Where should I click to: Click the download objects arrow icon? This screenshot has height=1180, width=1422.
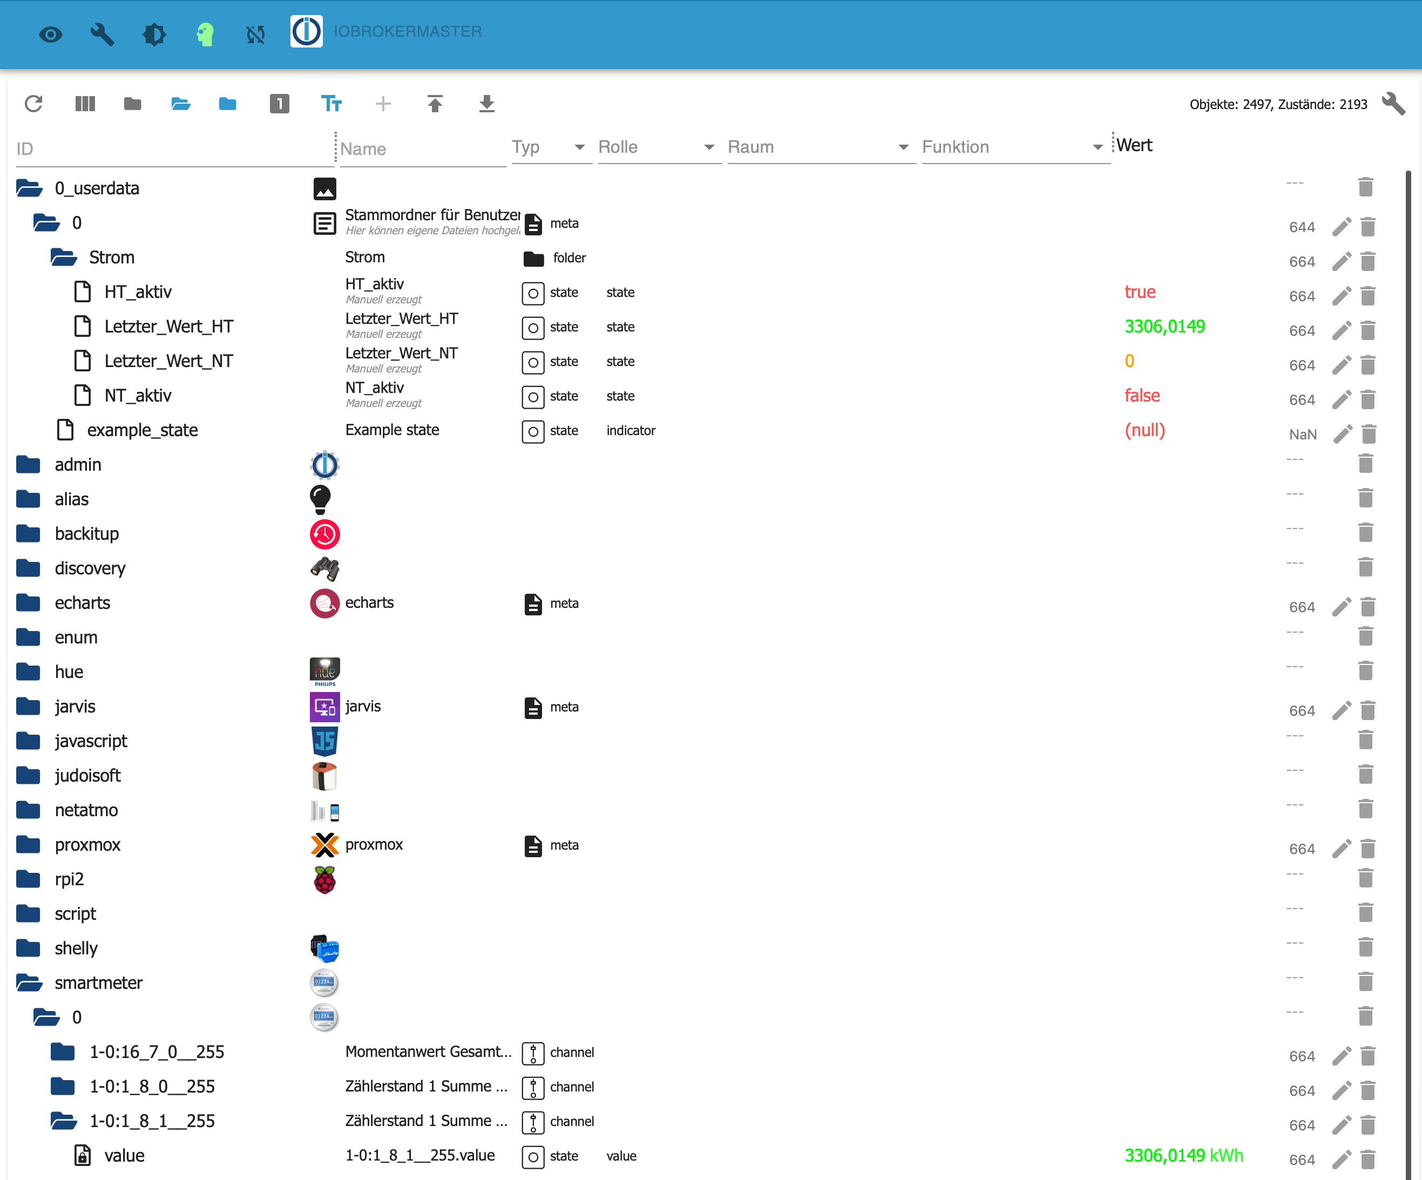click(486, 104)
